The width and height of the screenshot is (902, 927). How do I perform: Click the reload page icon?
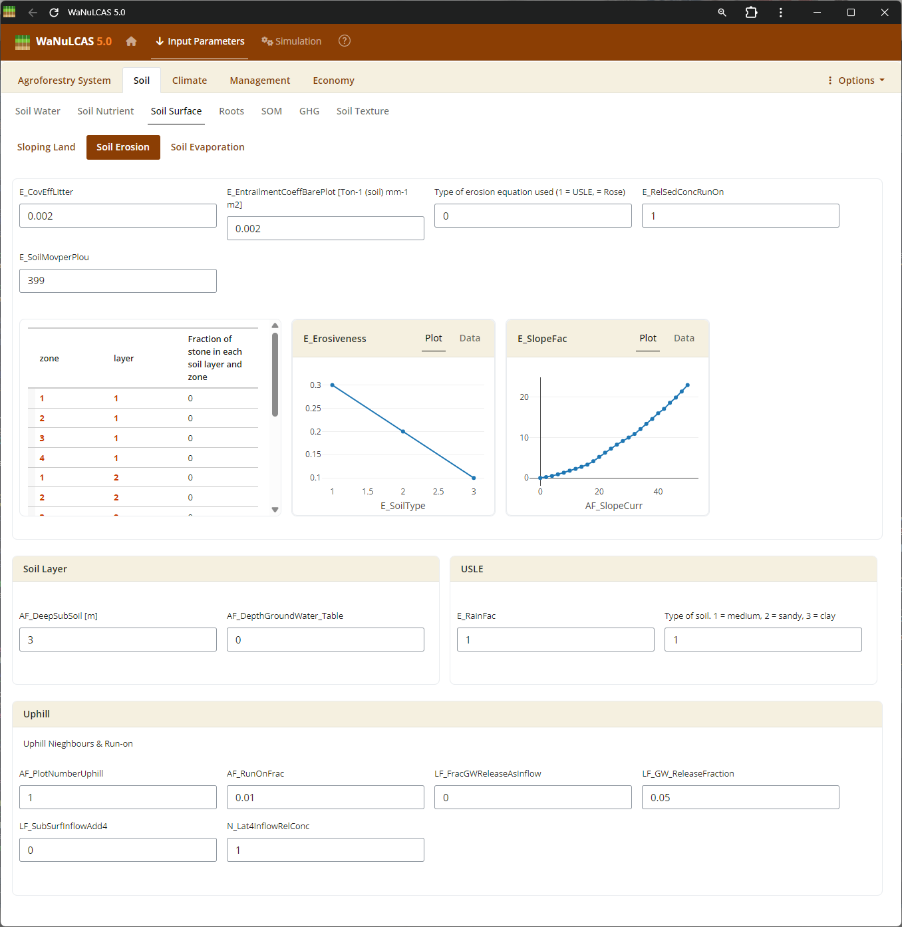(54, 13)
